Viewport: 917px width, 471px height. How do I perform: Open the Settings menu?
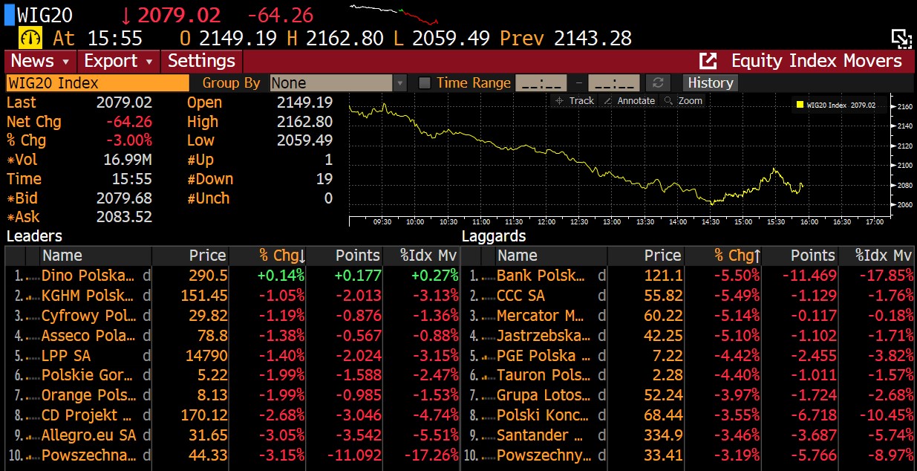(x=201, y=61)
